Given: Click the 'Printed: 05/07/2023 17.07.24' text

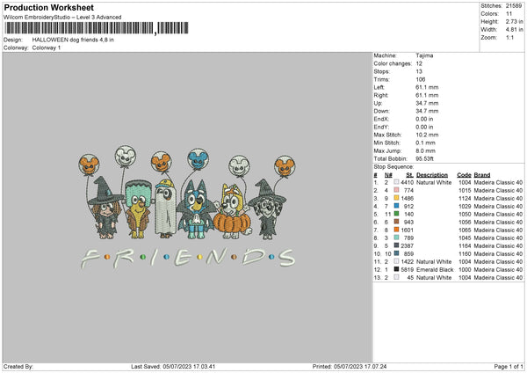Looking at the screenshot, I should coord(350,367).
